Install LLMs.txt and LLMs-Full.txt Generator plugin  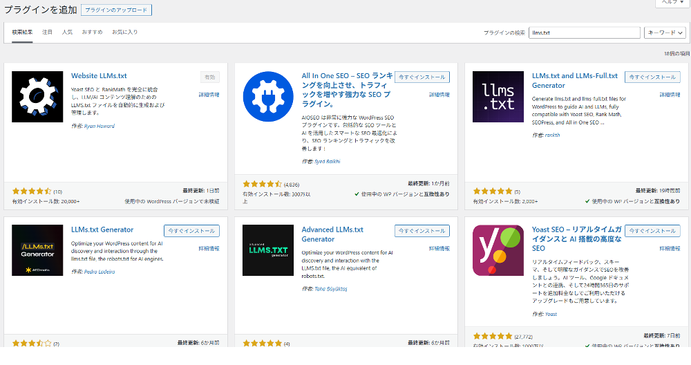tap(652, 77)
